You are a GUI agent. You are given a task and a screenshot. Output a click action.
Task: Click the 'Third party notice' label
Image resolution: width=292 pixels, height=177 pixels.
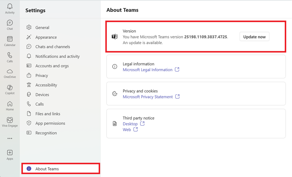(x=139, y=118)
